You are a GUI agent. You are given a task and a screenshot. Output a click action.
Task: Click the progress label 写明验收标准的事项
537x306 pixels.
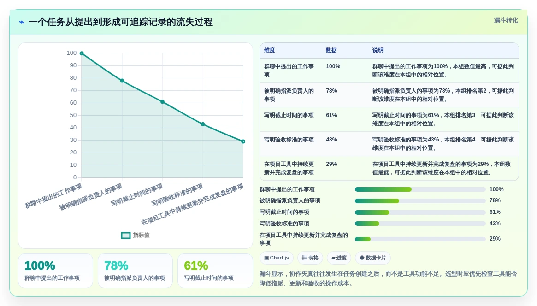[284, 224]
